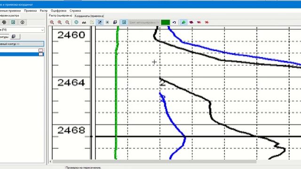
Task: Click the status text 'Проверка на пересечение.'
Action: (x=83, y=168)
